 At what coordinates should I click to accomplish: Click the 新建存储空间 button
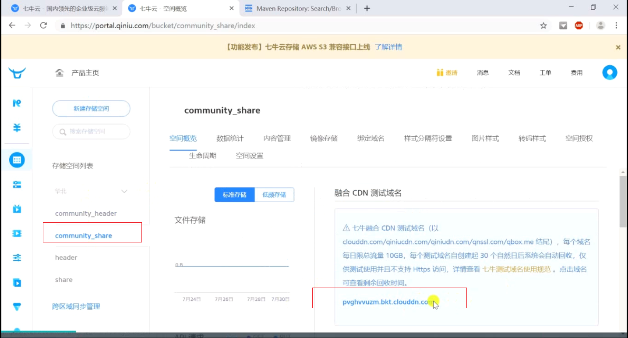[x=91, y=109]
